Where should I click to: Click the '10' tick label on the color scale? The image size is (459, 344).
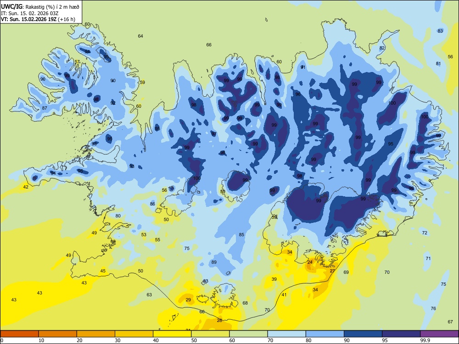click(41, 340)
